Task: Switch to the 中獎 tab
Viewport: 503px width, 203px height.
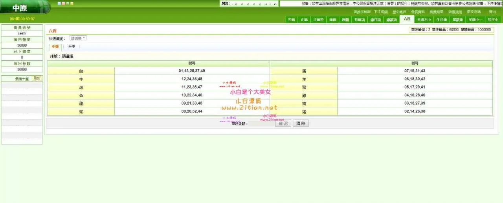Action: [x=55, y=47]
